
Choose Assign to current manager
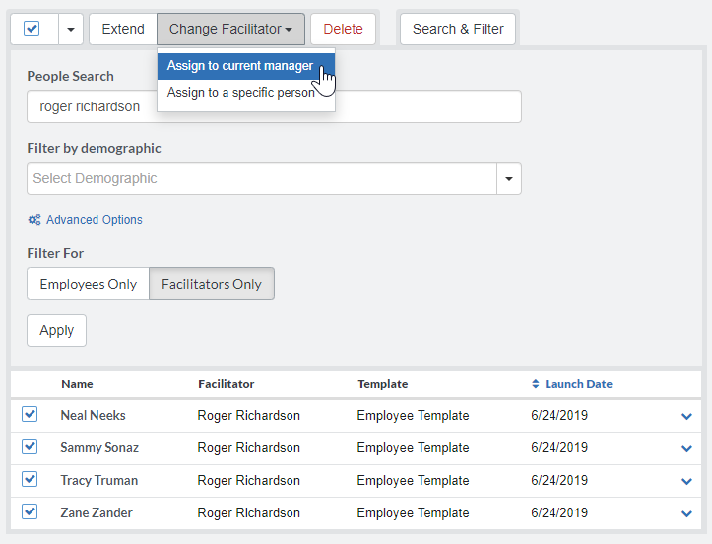[x=246, y=66]
